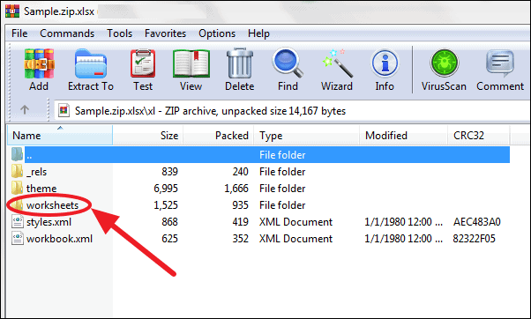The image size is (531, 319).
Task: Click the 240 packed value
Action: pos(240,172)
